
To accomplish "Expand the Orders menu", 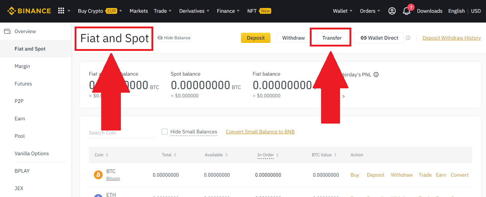I will (370, 11).
